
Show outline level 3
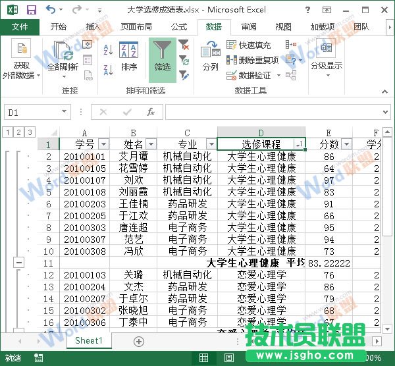coord(30,132)
